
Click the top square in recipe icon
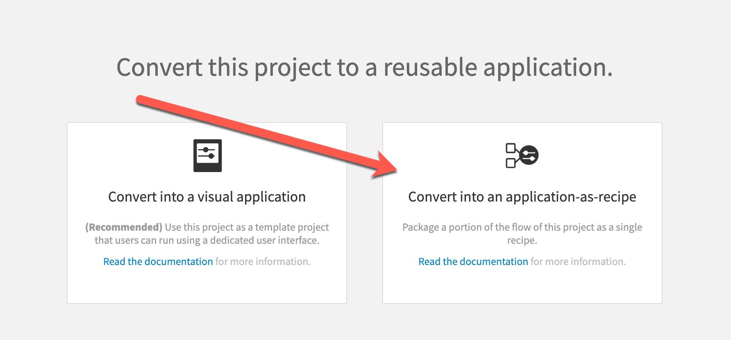511,148
